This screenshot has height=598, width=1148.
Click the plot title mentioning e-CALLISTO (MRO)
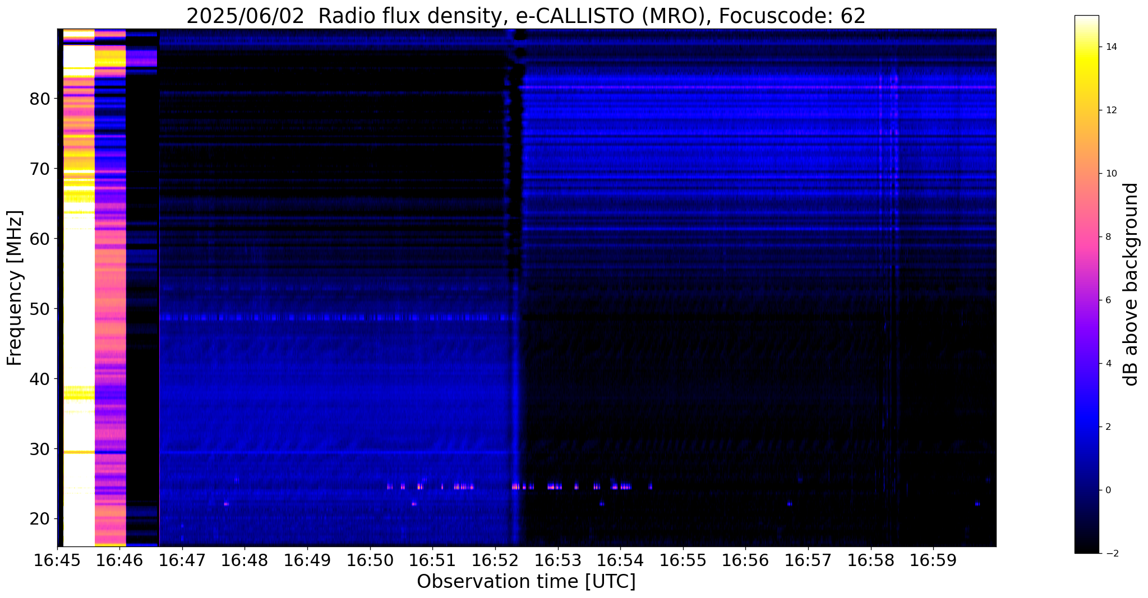point(526,16)
